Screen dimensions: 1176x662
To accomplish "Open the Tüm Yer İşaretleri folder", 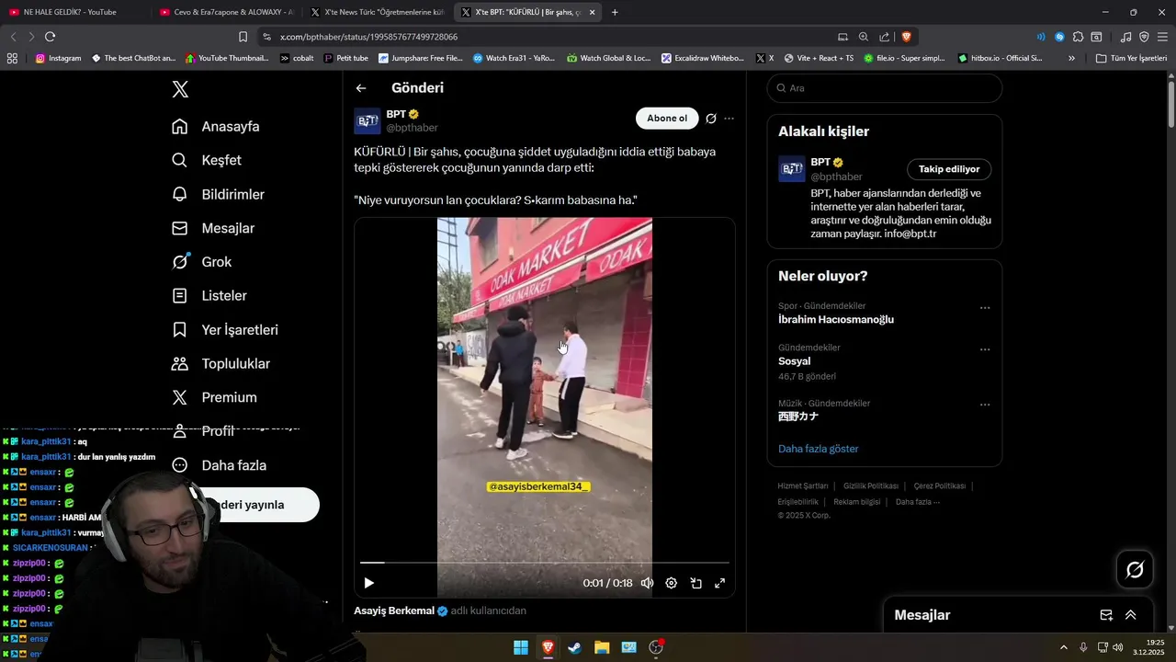I will [x=1131, y=58].
